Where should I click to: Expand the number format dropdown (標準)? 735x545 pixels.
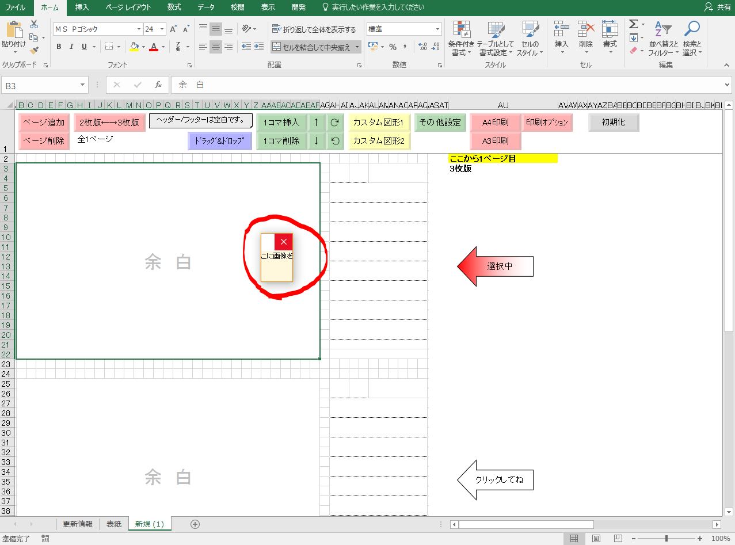(x=438, y=29)
